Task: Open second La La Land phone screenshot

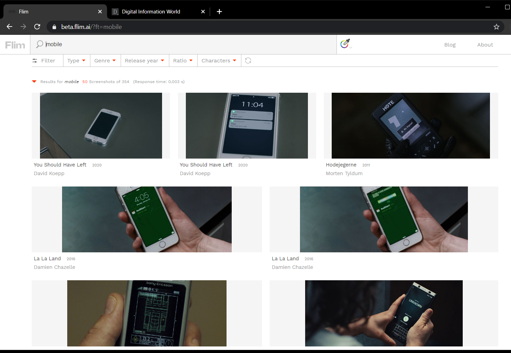Action: tap(384, 219)
